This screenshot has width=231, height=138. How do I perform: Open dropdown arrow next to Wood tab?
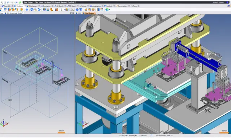pos(88,6)
